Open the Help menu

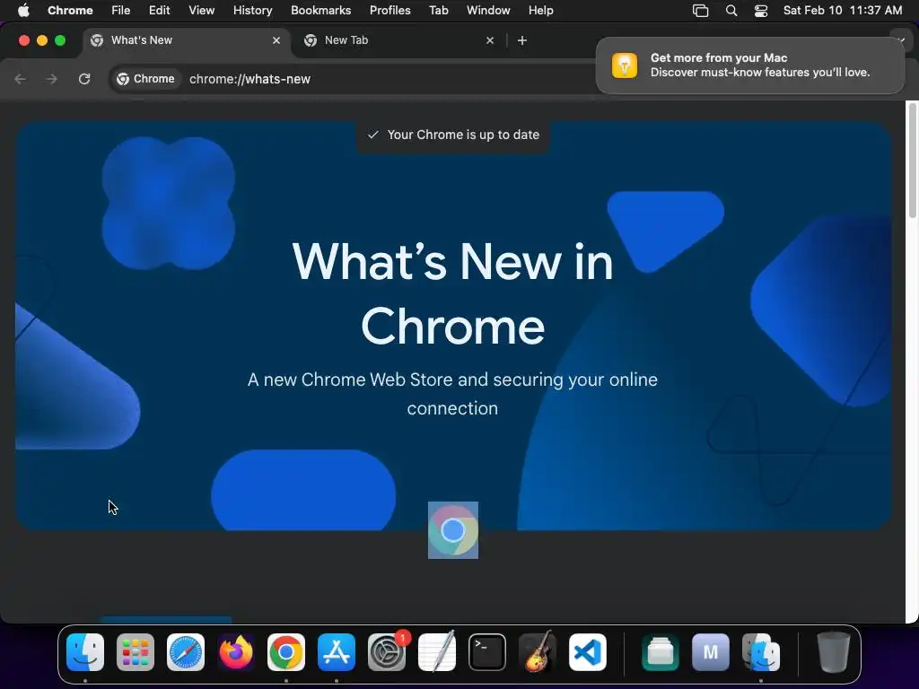[540, 10]
